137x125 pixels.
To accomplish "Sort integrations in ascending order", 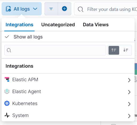I will [x=114, y=50].
